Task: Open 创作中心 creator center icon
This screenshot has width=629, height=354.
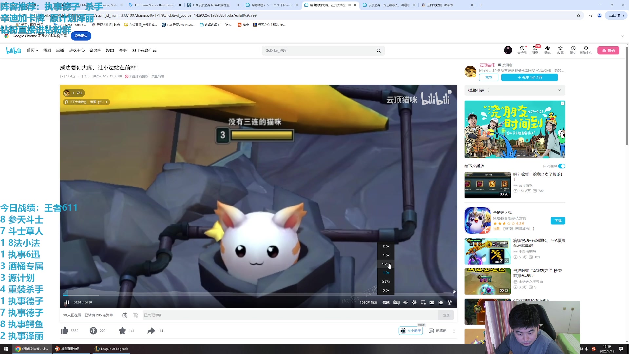Action: 586,50
